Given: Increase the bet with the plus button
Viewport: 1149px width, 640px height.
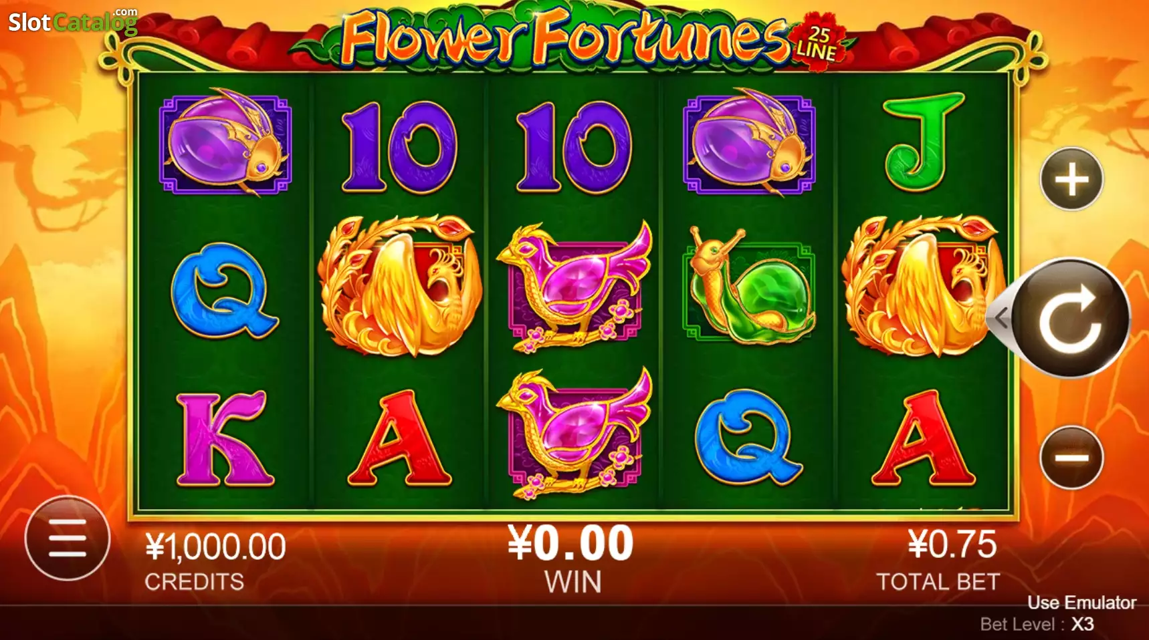Looking at the screenshot, I should (1071, 179).
